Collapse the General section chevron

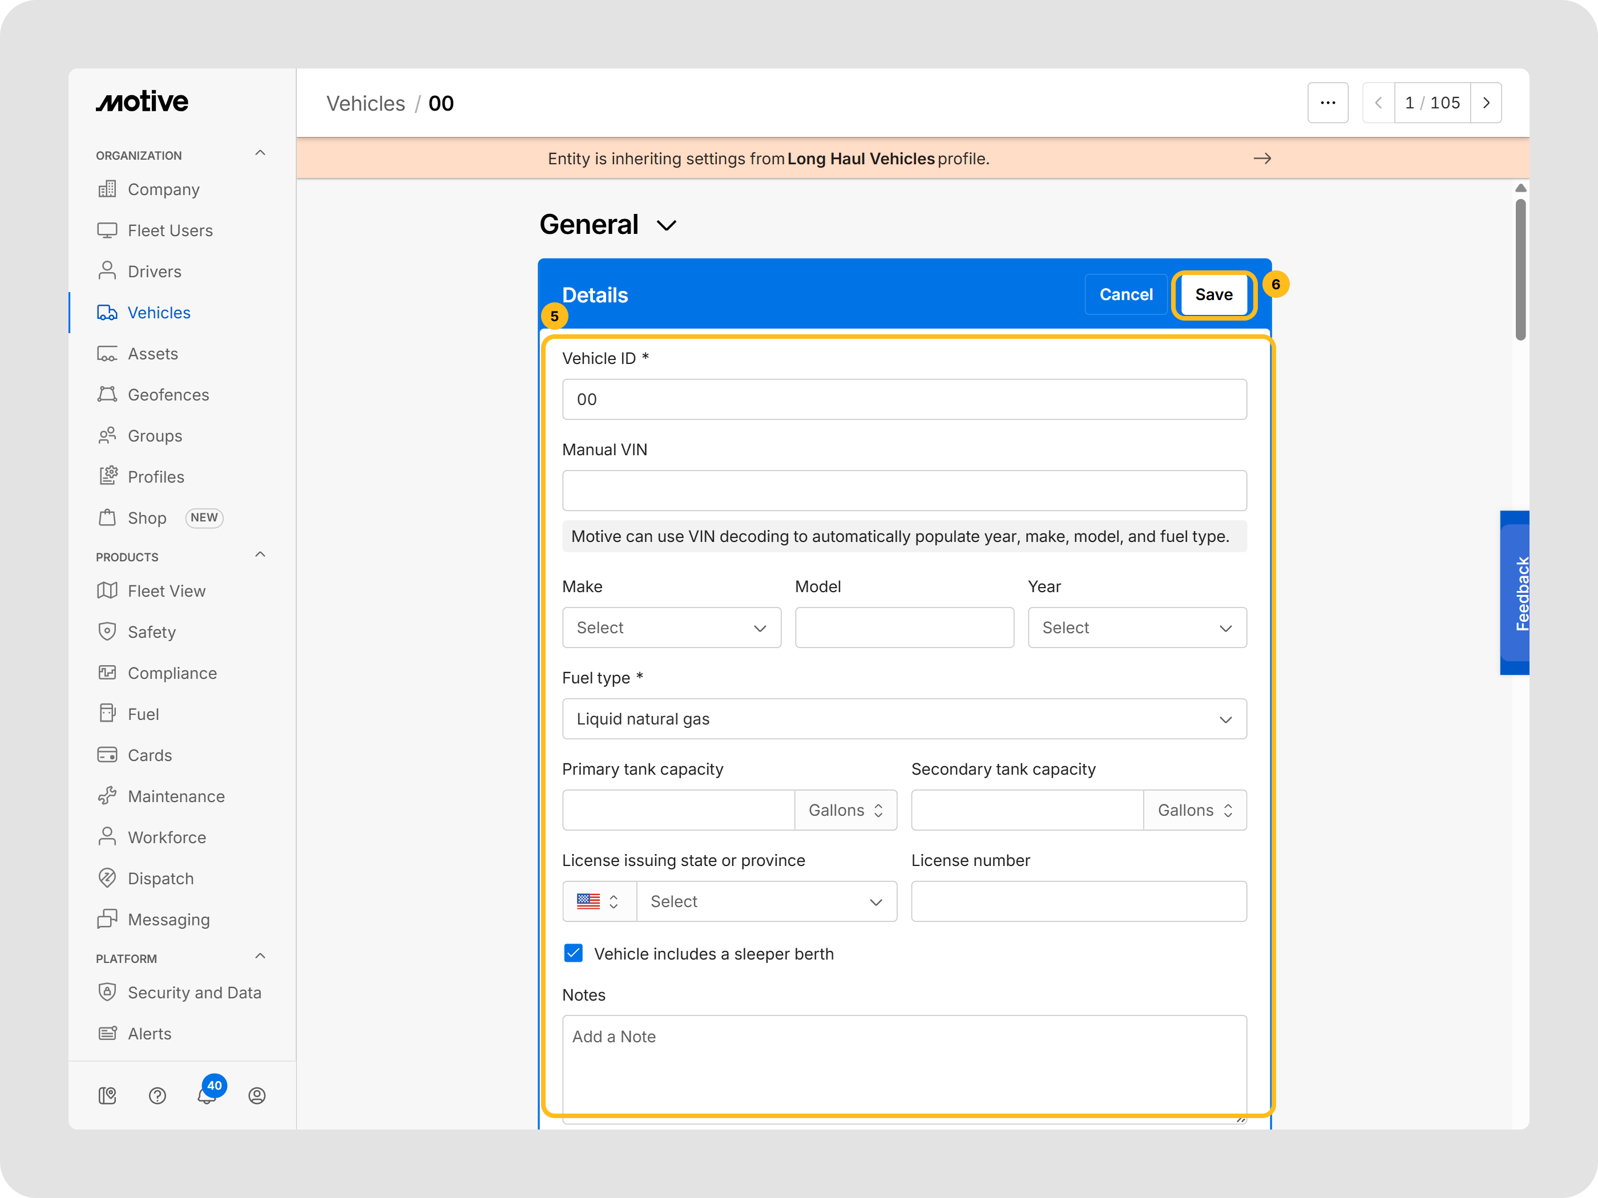tap(666, 225)
